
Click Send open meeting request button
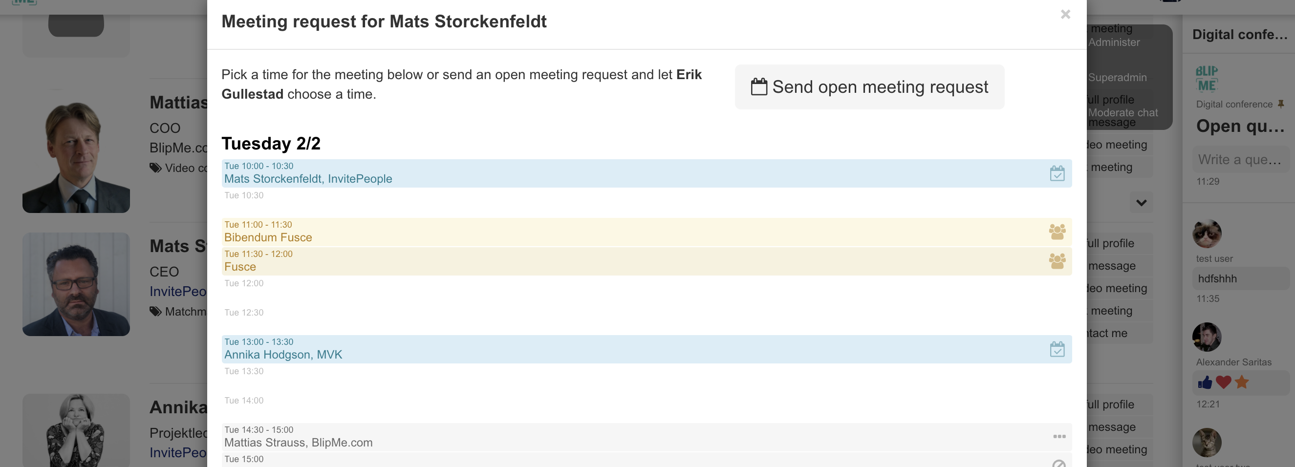click(x=870, y=87)
